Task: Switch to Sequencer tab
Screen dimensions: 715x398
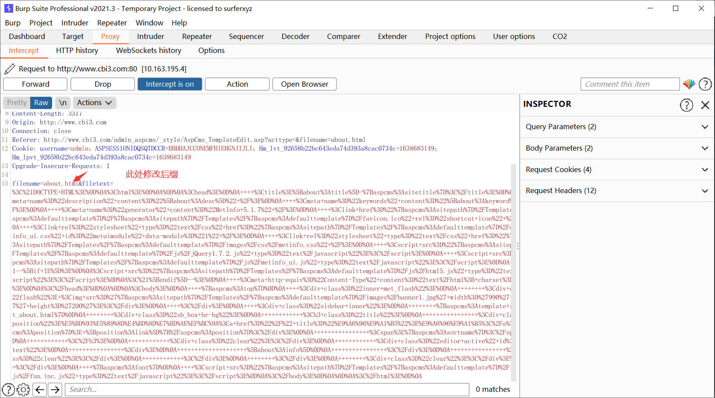Action: coord(247,36)
